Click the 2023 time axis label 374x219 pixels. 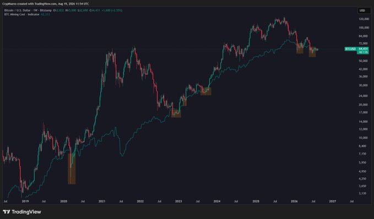click(x=178, y=201)
